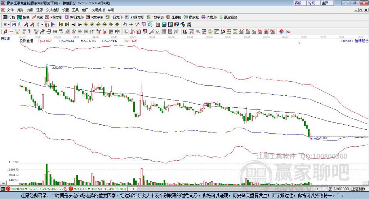Click the color flag gradient icon
Image resolution: width=369 pixels, height=199 pixels.
point(53,25)
